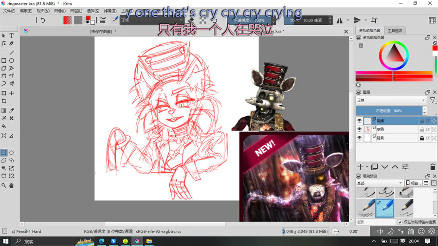Image resolution: width=438 pixels, height=246 pixels.
Task: Select the Fill bucket tool
Action: coord(3,126)
